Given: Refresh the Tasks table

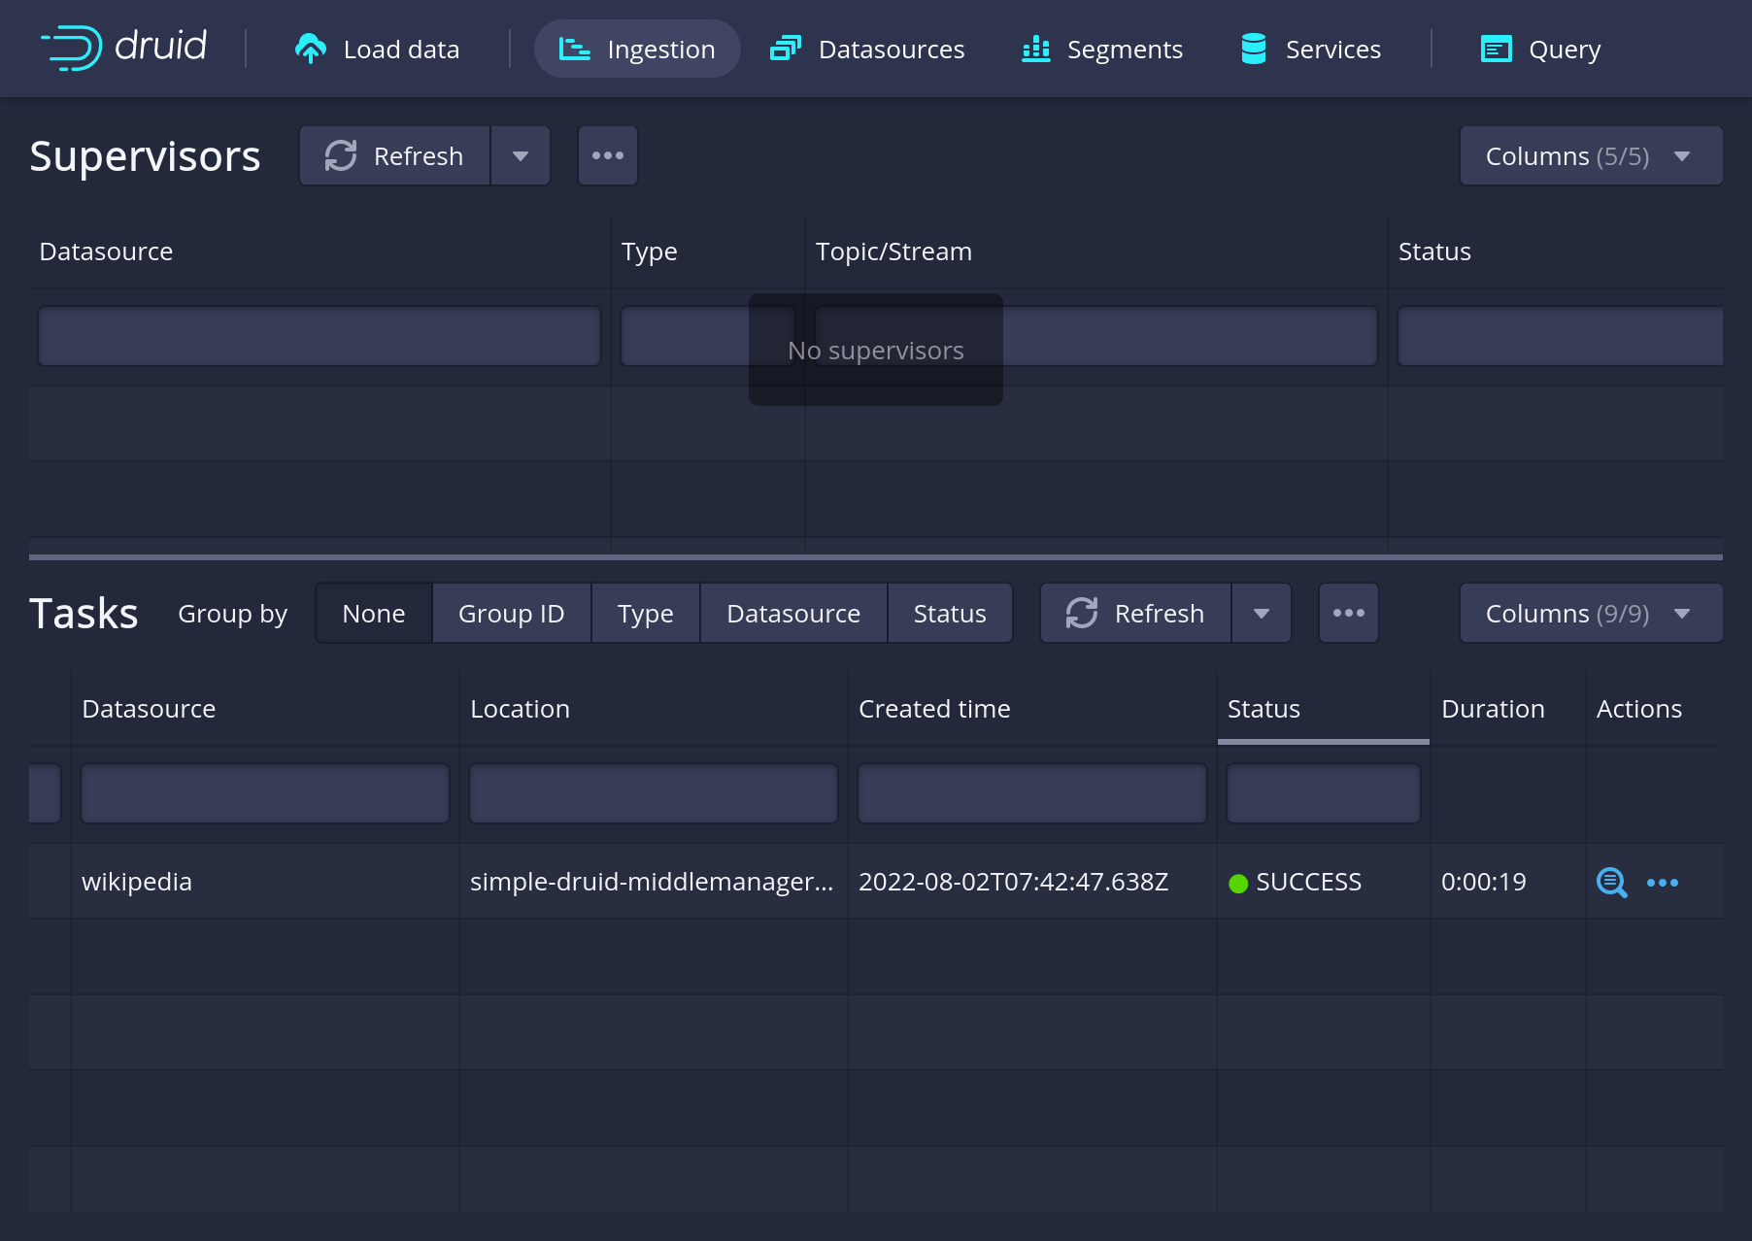Looking at the screenshot, I should click(1135, 614).
